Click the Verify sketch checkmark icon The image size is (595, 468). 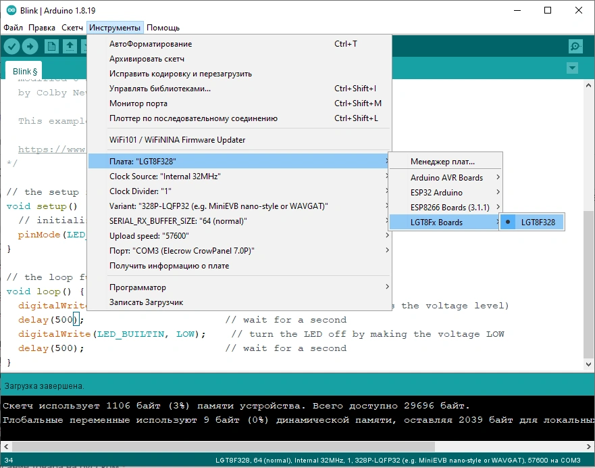click(x=11, y=46)
